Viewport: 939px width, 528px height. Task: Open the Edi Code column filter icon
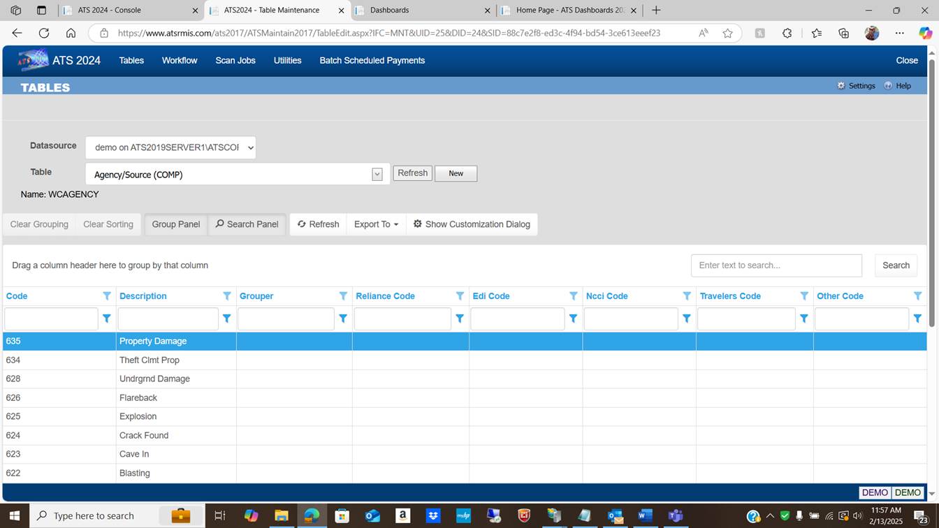574,296
